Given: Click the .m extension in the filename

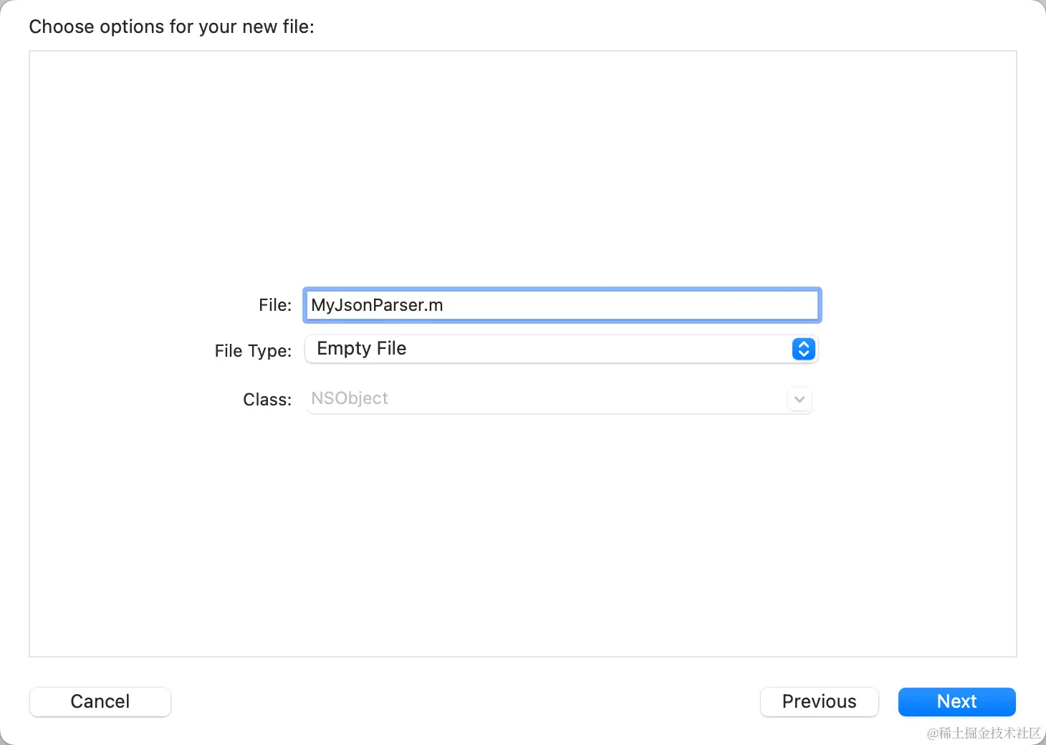Looking at the screenshot, I should tap(434, 305).
